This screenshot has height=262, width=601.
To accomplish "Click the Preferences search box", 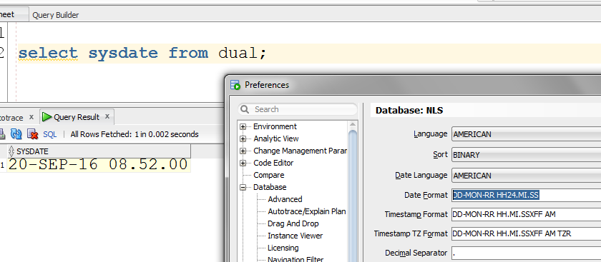I will click(298, 109).
